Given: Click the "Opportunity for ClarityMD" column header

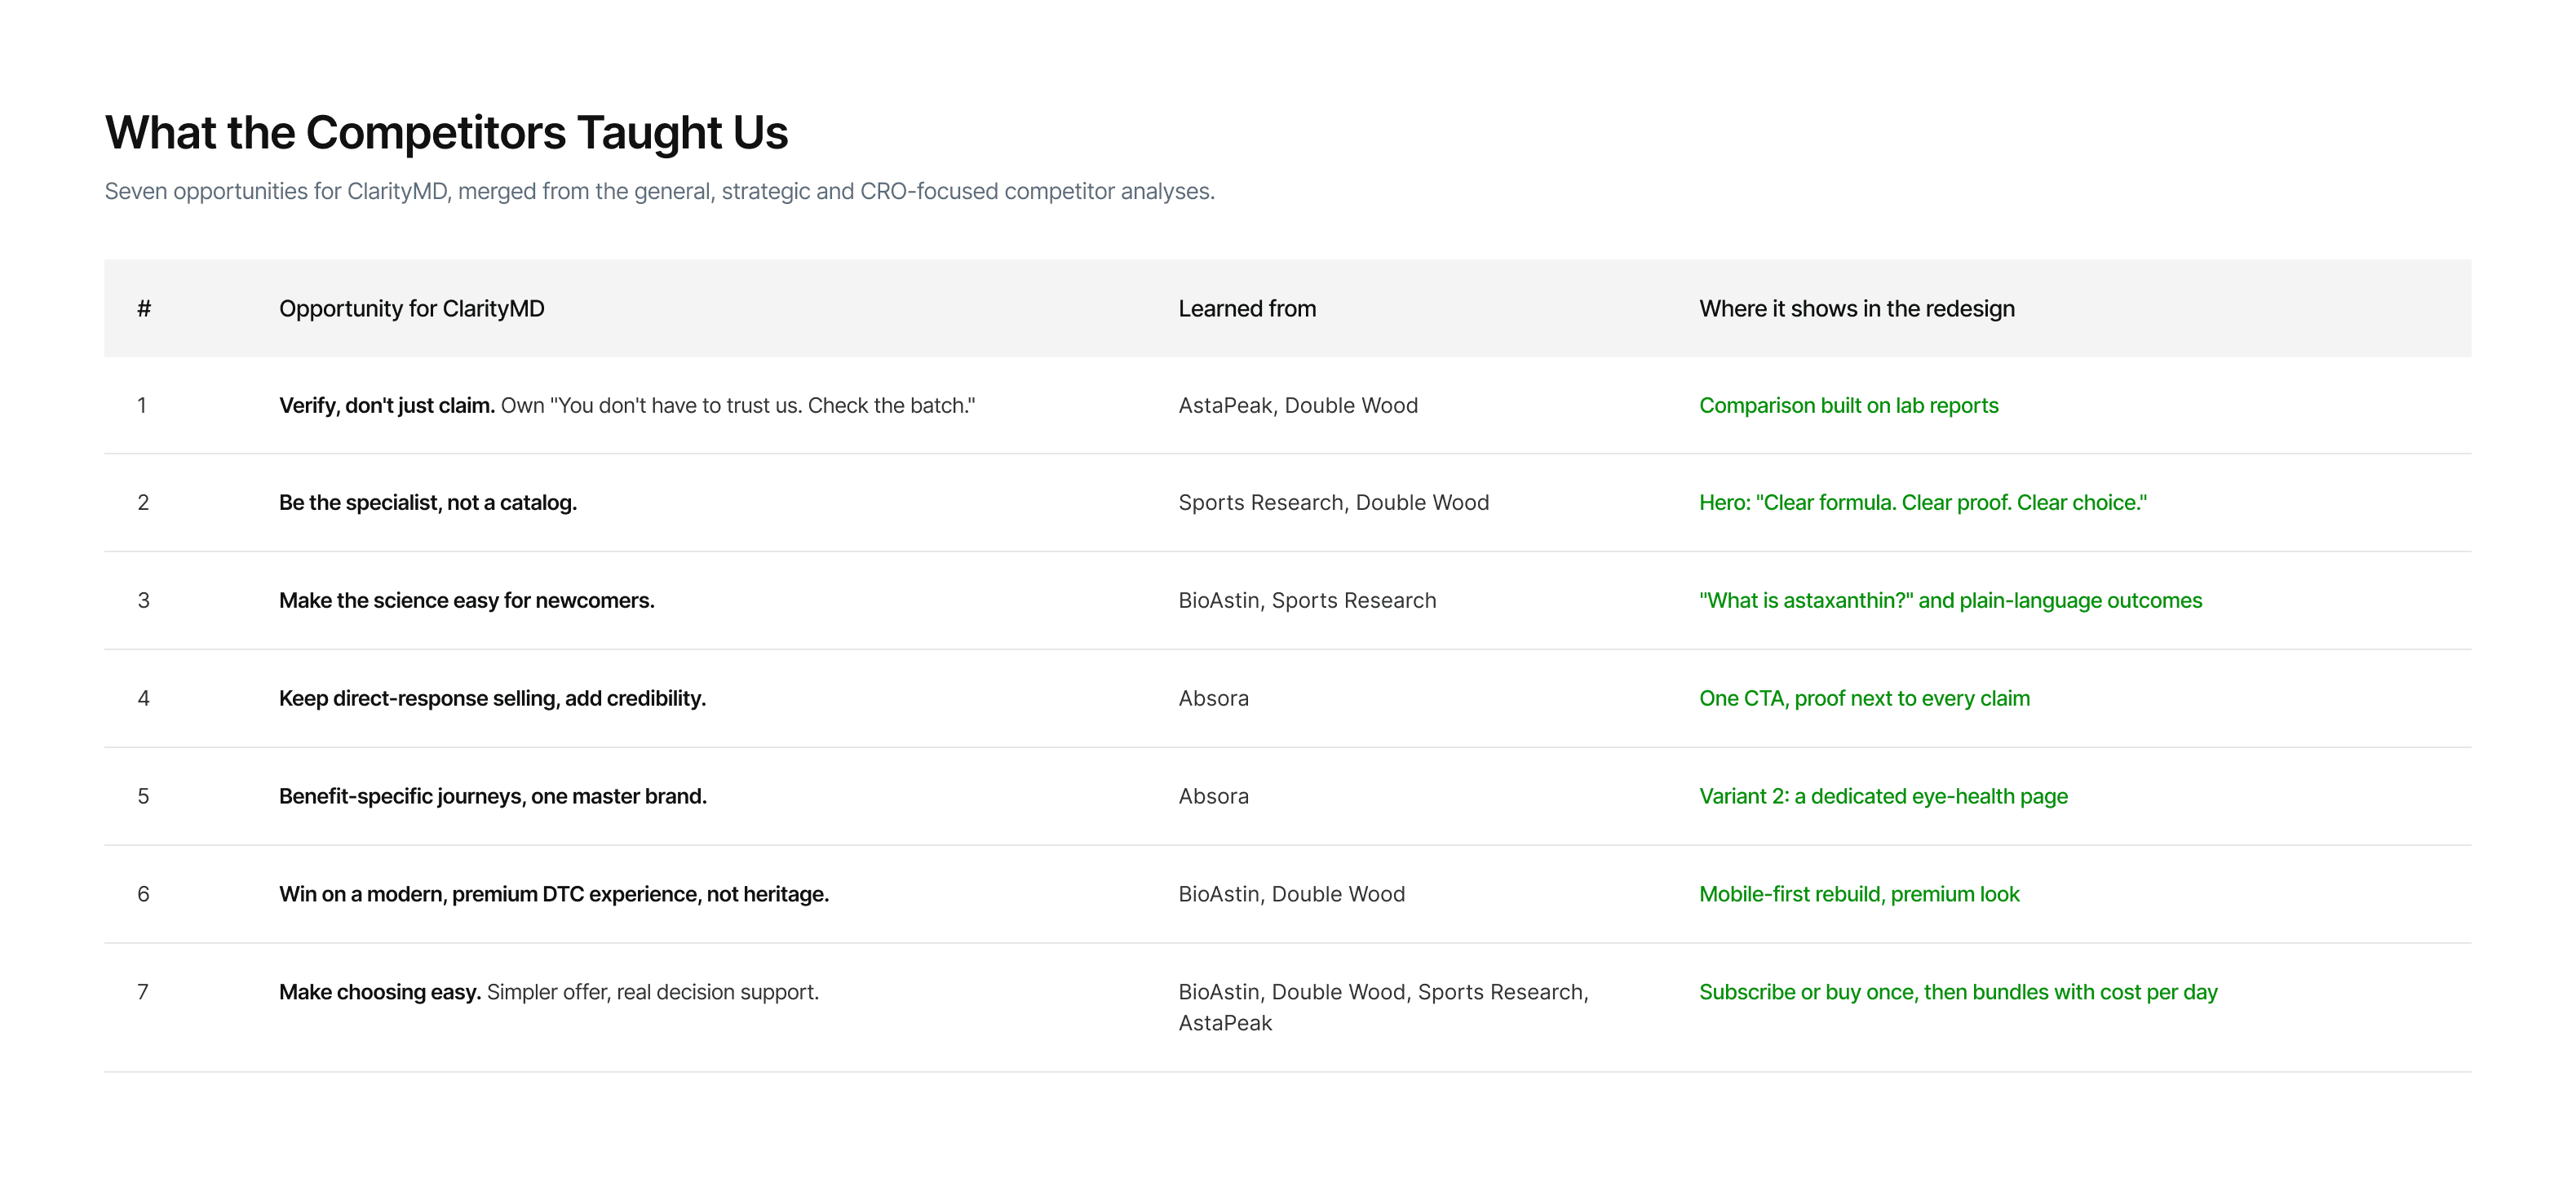Looking at the screenshot, I should 412,309.
